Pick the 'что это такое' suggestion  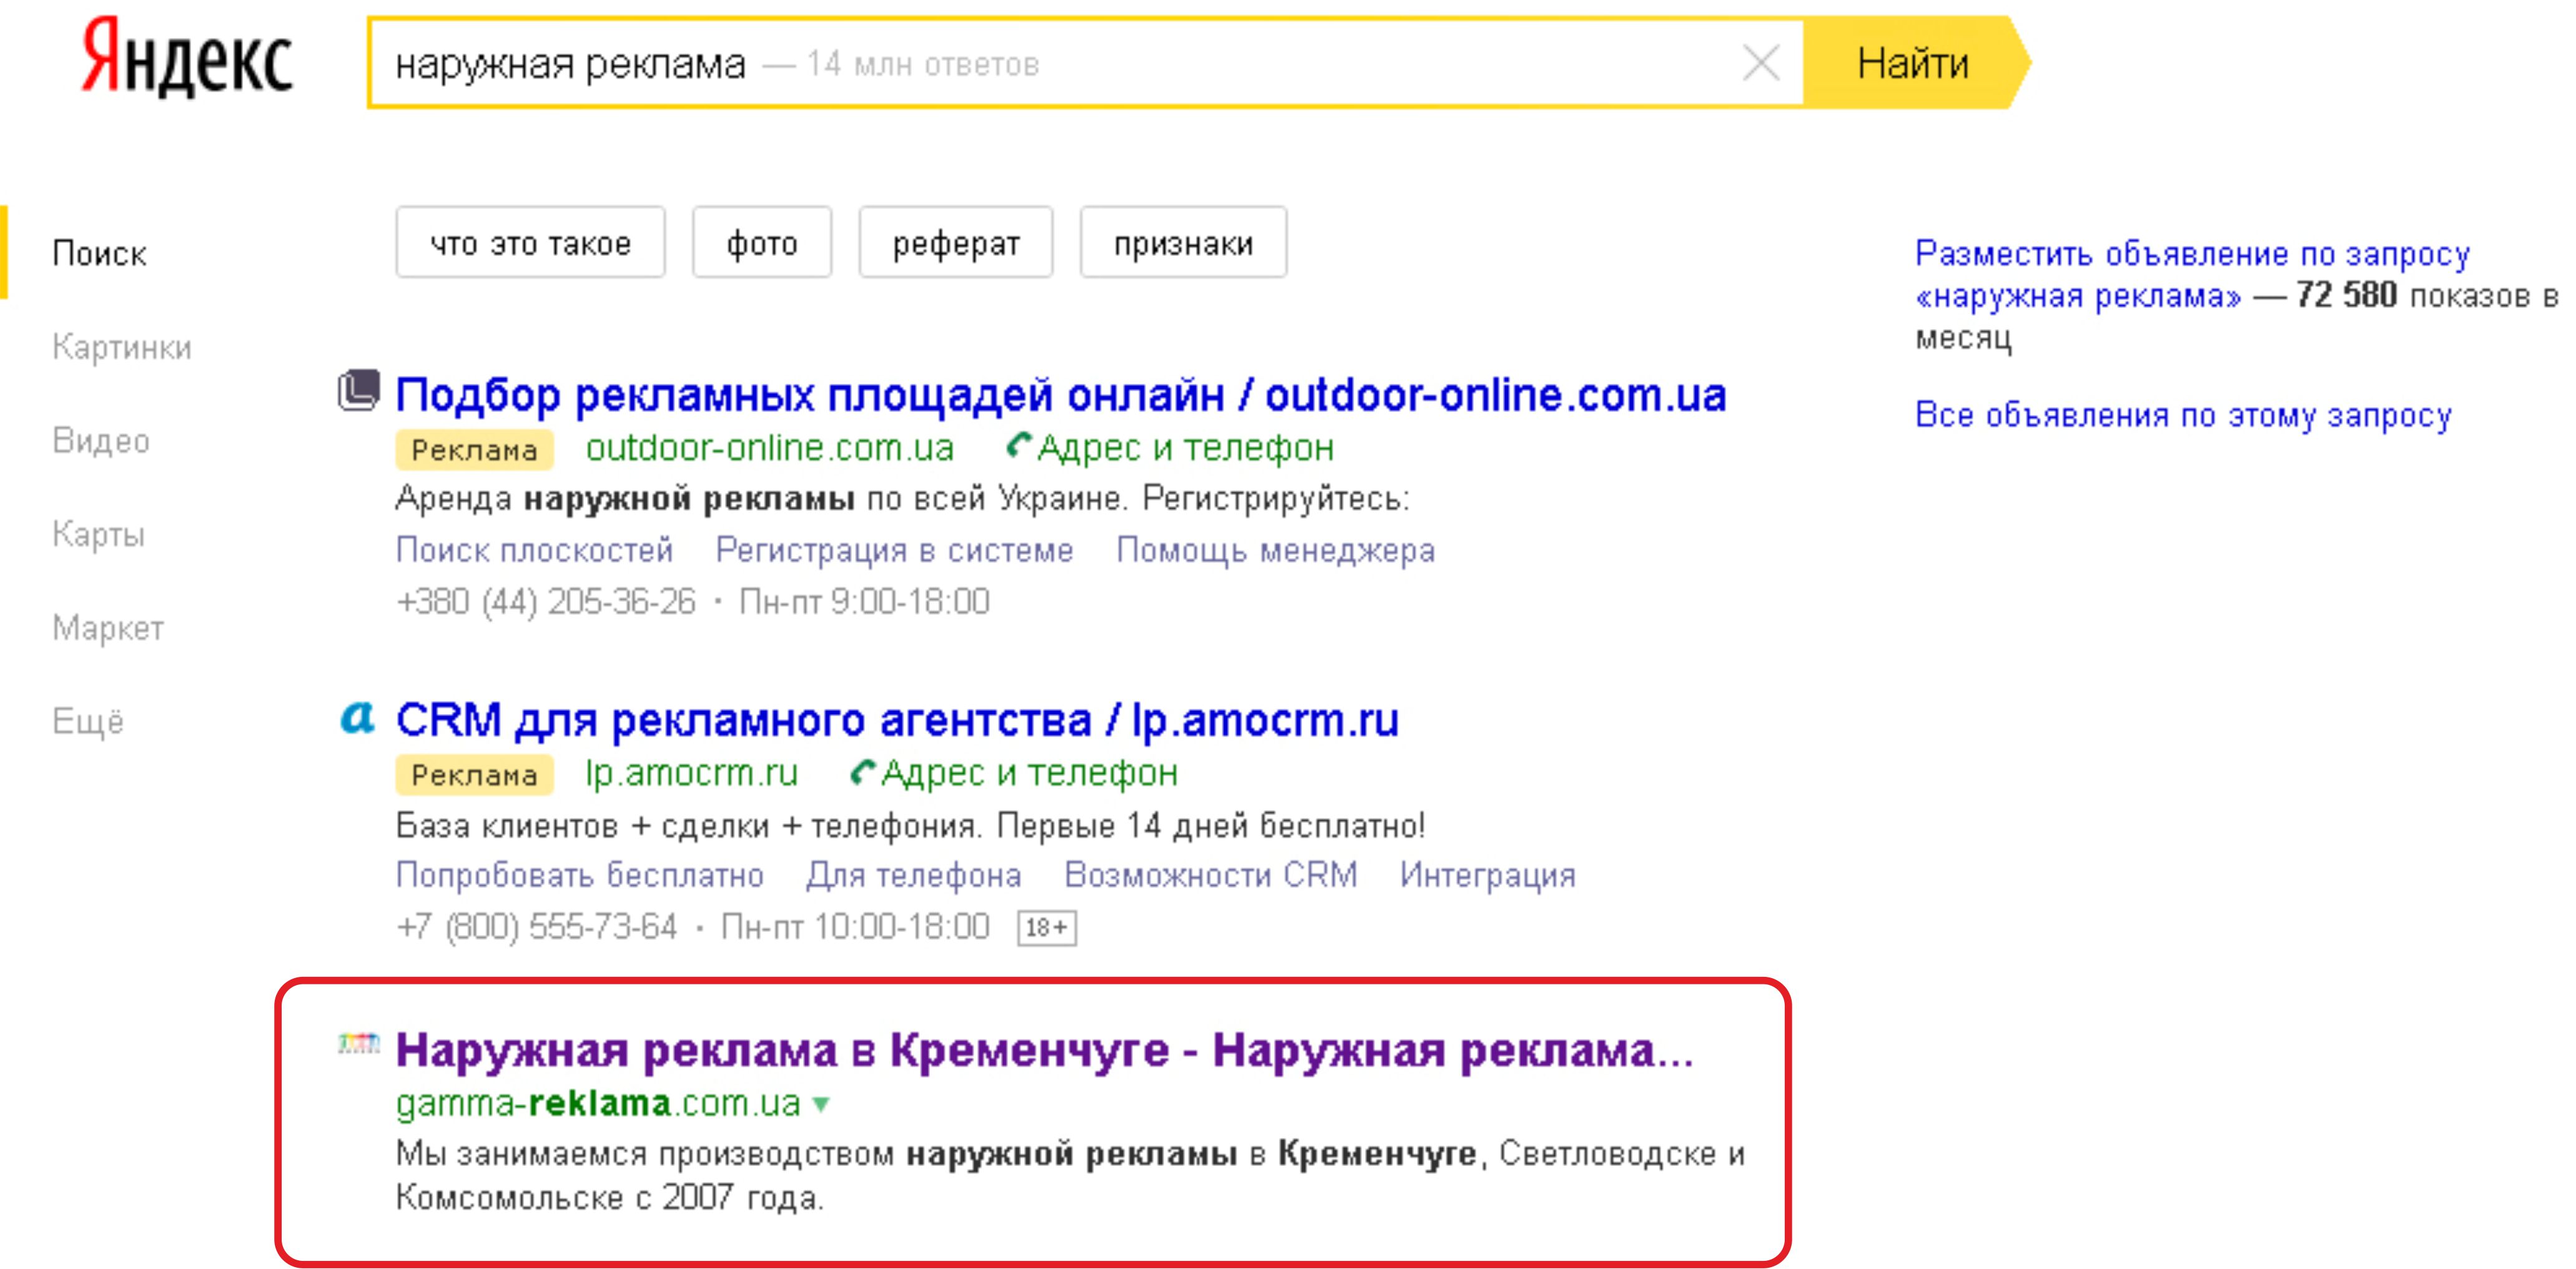pos(530,243)
